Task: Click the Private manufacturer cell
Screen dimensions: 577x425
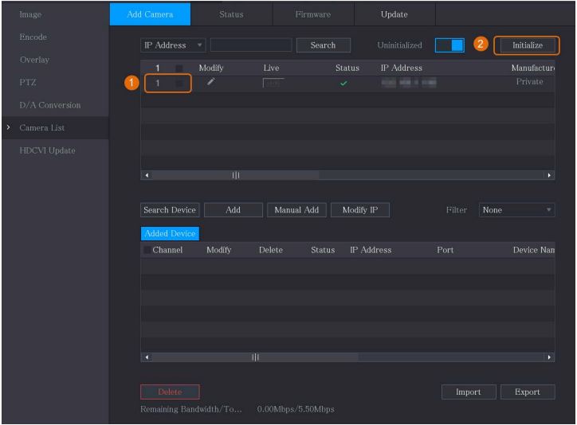Action: (529, 82)
